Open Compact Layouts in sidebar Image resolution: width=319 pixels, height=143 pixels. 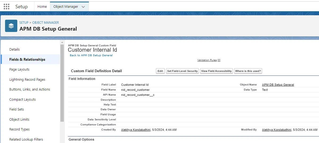(x=22, y=99)
